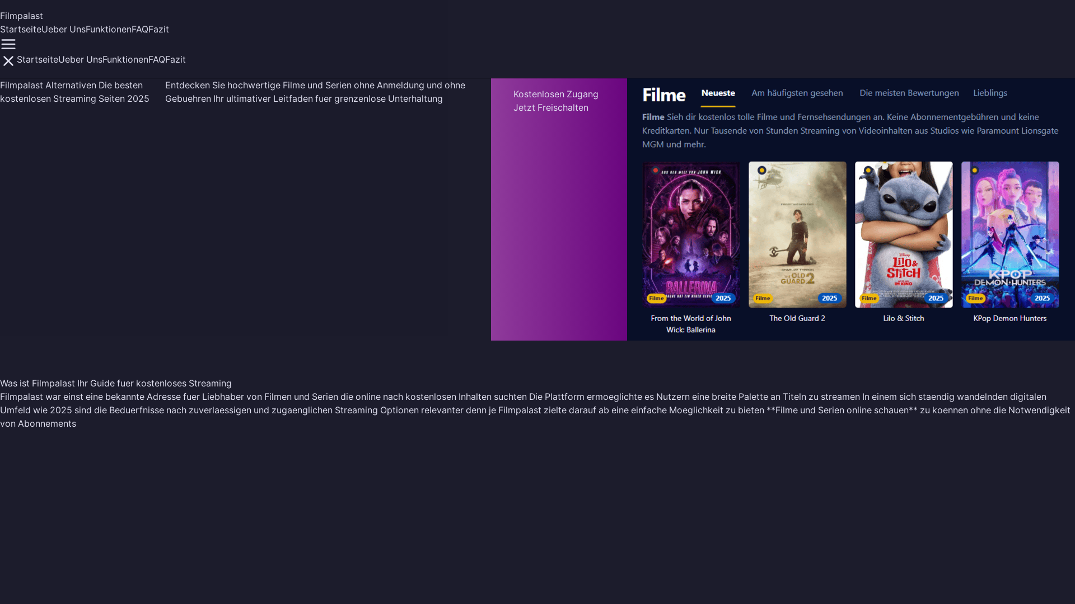Click the 2025 badge on Ballerina poster
The image size is (1075, 604).
pos(723,298)
